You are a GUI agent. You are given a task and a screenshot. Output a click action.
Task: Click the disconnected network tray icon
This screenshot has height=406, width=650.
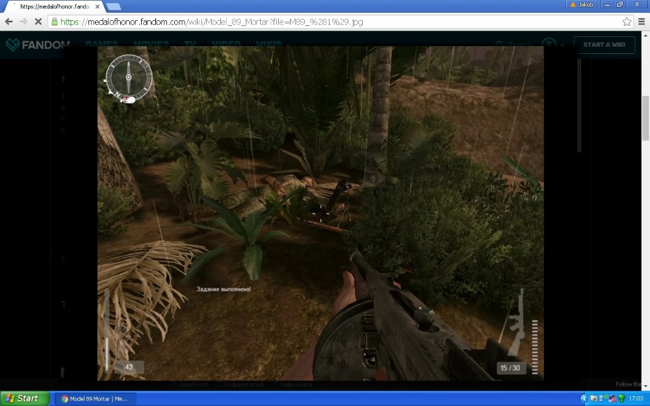612,399
